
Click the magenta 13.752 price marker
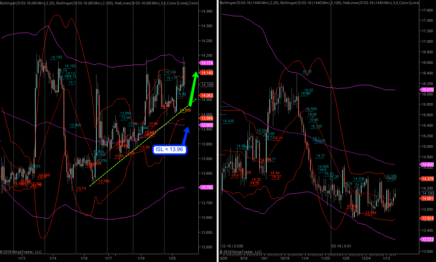point(206,187)
